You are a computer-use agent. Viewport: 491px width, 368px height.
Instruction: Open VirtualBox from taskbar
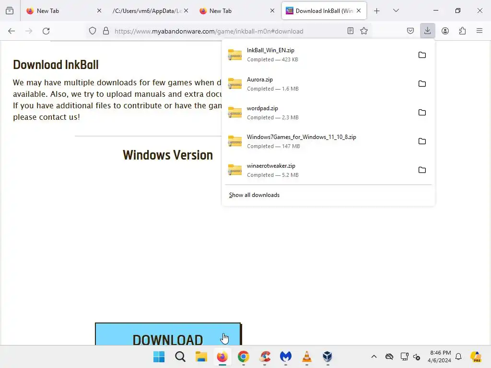coord(327,356)
